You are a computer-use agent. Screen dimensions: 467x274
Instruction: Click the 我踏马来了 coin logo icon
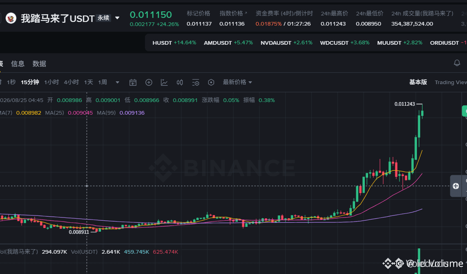tap(11, 18)
